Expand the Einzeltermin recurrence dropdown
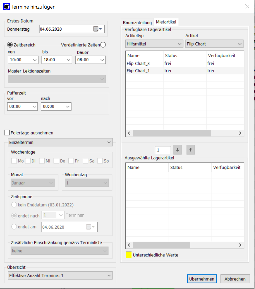 pyautogui.click(x=60, y=142)
